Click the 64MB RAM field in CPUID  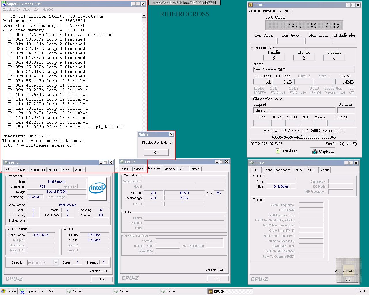345,82
